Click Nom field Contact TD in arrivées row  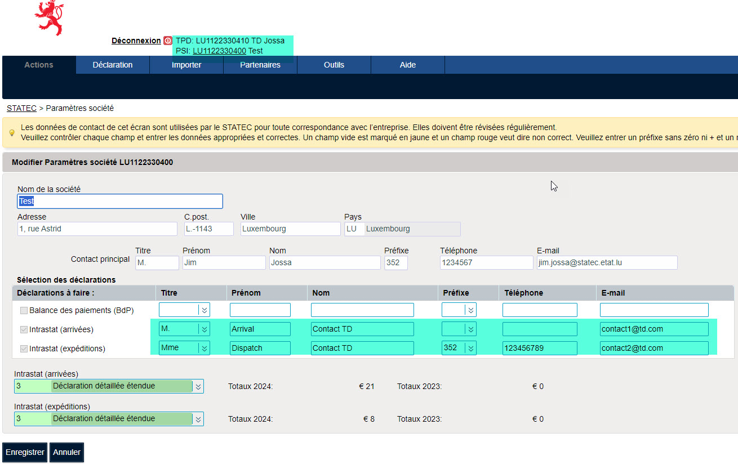(362, 329)
